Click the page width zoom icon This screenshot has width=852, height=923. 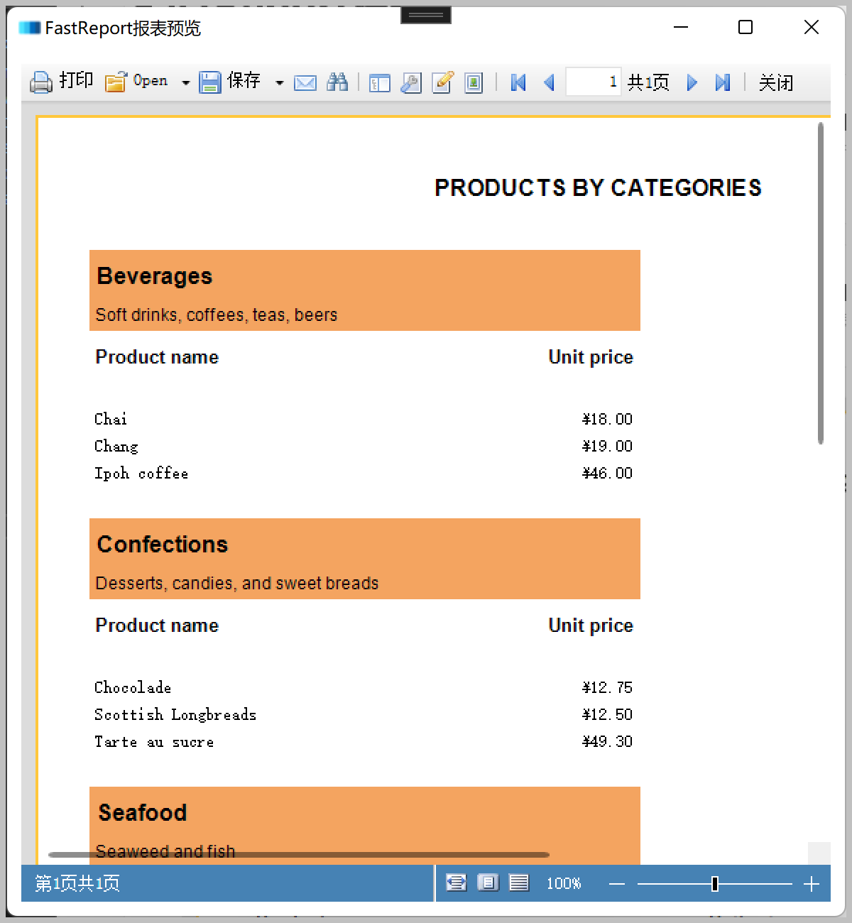tap(456, 883)
